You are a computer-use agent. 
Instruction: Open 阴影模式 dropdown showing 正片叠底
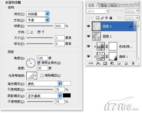pos(44,96)
